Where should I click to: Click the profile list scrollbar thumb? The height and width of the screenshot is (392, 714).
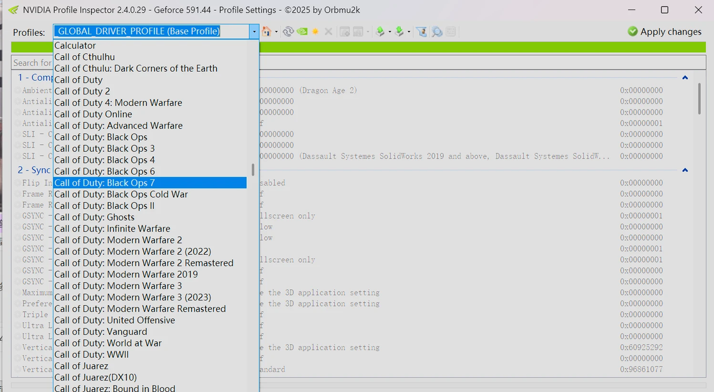coord(253,169)
